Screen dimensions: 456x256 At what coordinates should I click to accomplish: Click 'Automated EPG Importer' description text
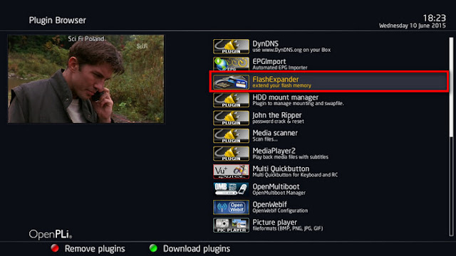280,68
